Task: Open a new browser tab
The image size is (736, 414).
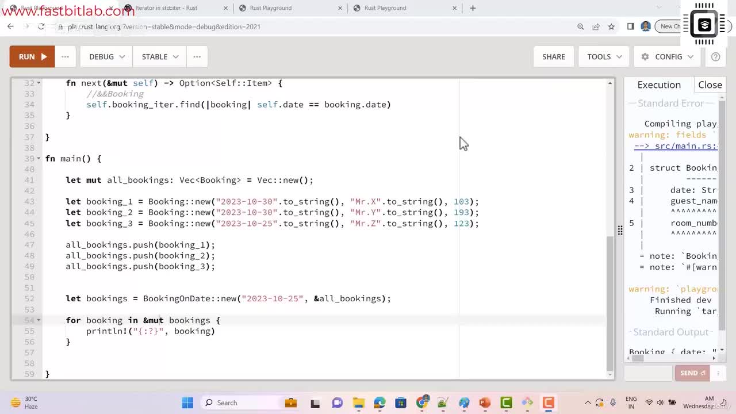Action: coord(473,8)
